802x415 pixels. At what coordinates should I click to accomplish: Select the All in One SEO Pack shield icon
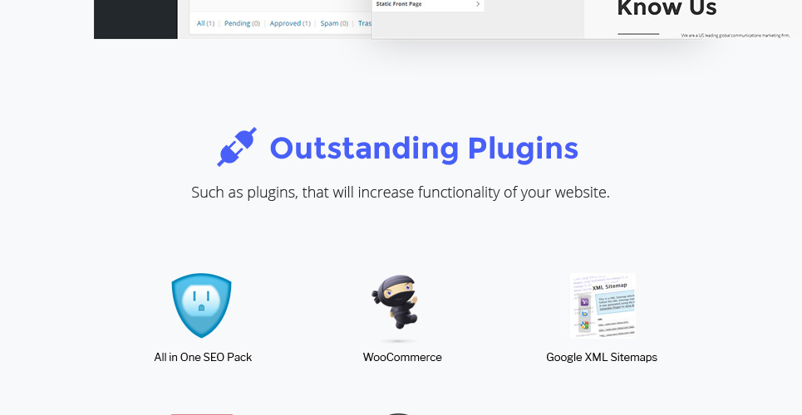pos(201,305)
